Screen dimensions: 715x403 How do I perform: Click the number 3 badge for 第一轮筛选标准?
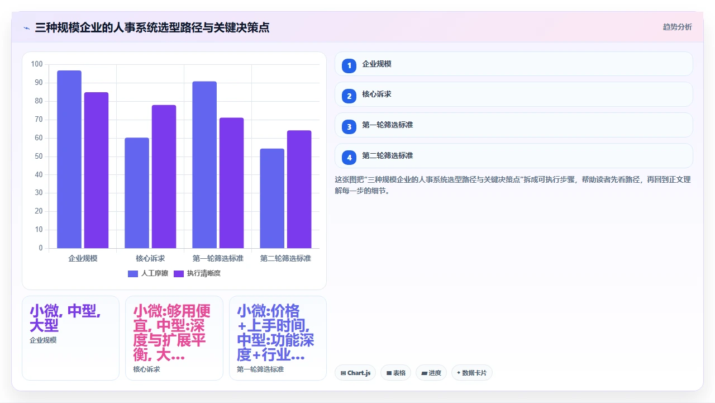coord(349,127)
